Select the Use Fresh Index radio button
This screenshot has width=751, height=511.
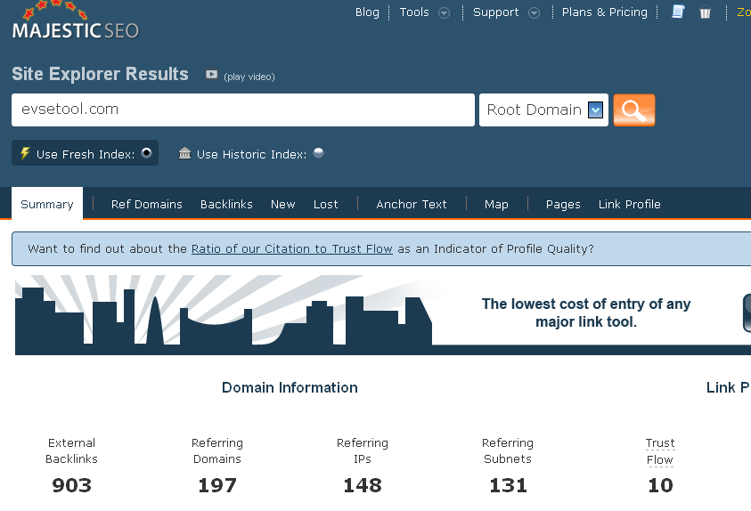[x=146, y=153]
